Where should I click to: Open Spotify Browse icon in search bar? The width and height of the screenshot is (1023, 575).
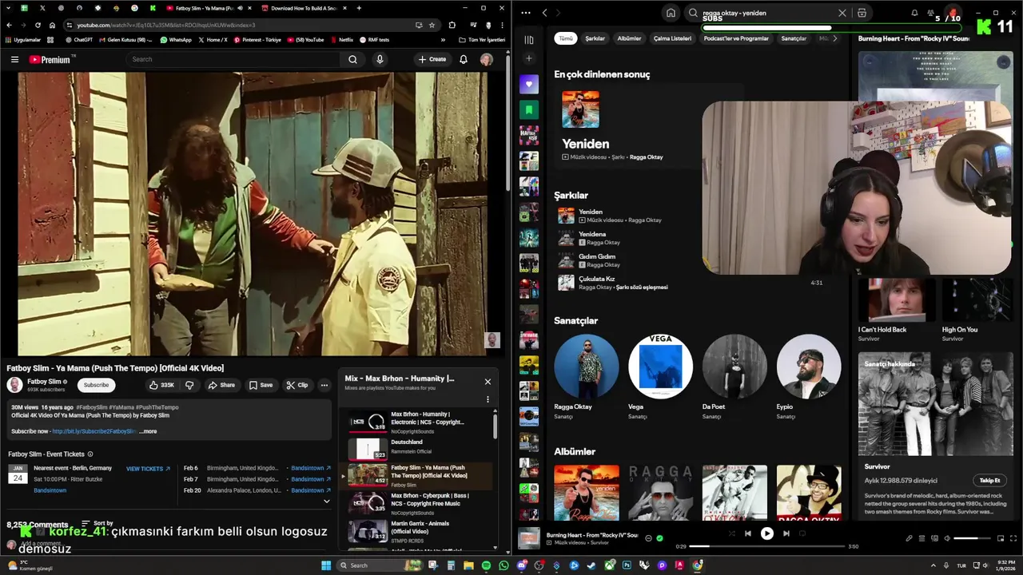point(862,13)
